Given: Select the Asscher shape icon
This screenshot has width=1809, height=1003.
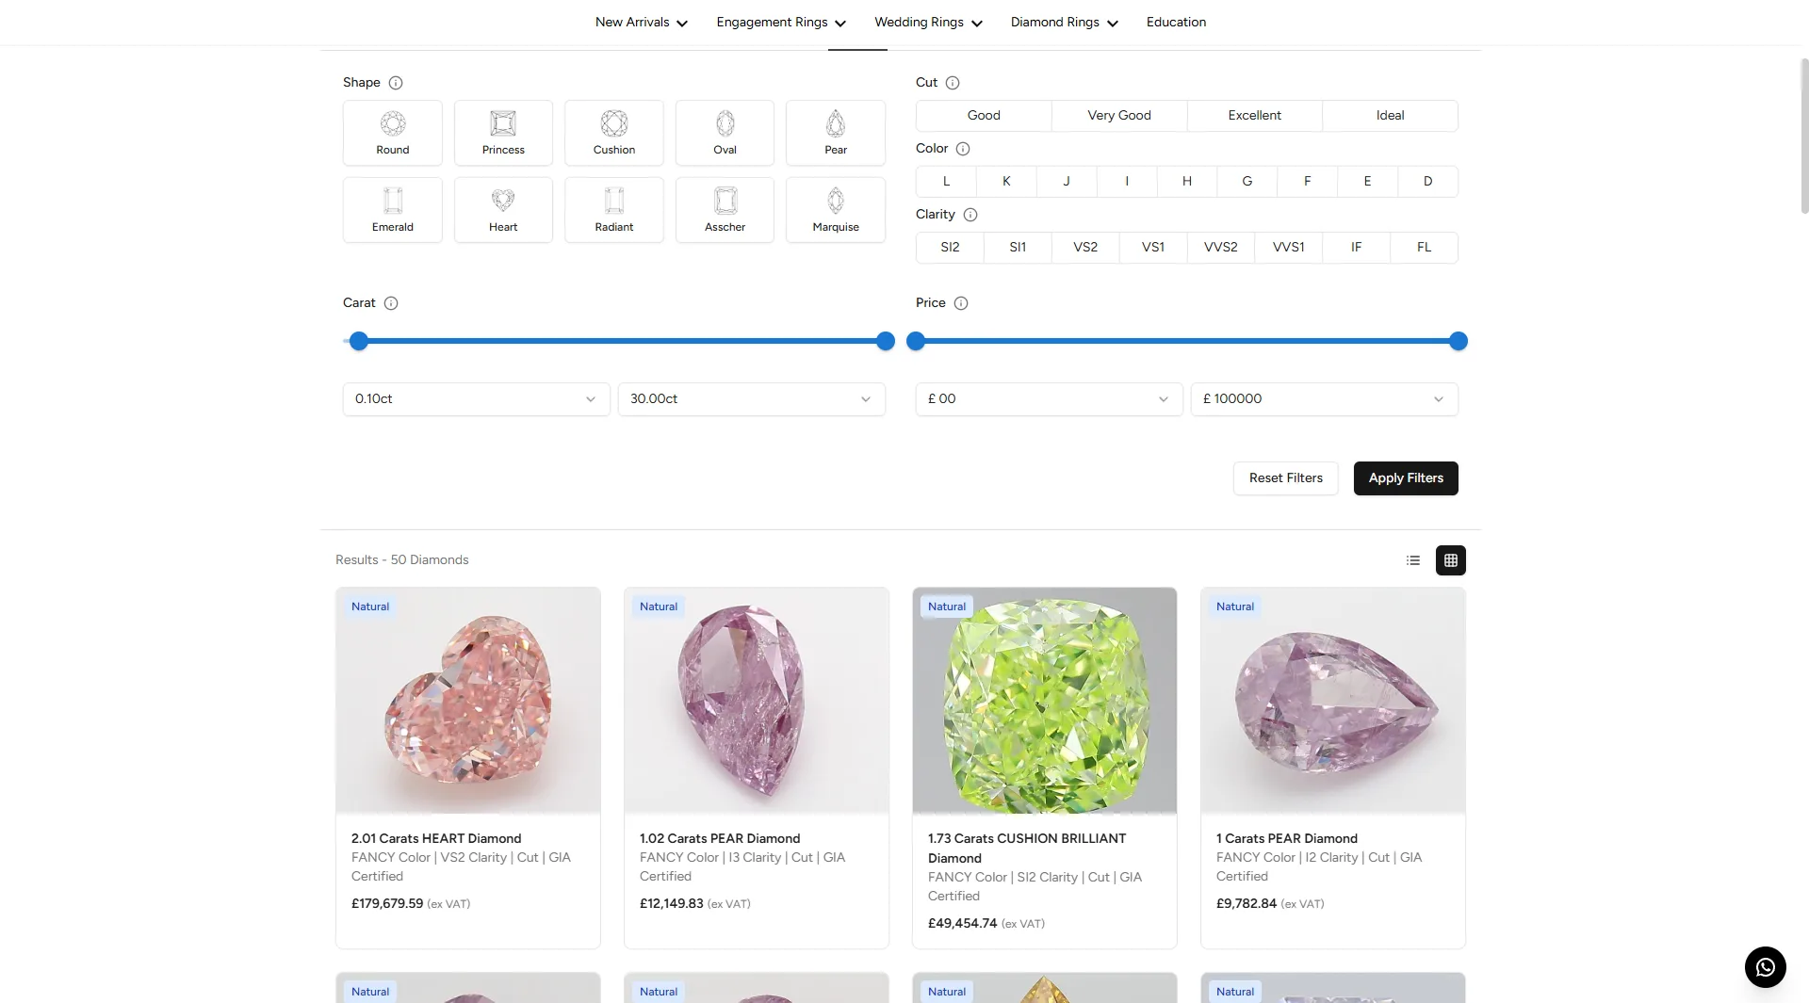Looking at the screenshot, I should (x=725, y=210).
